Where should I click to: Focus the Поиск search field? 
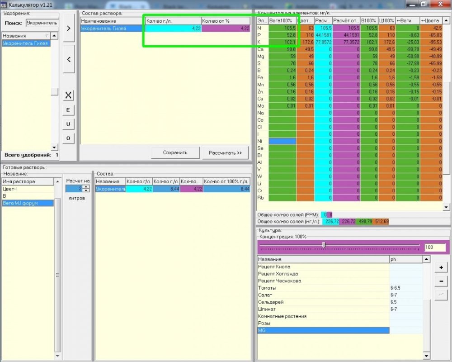coord(42,23)
